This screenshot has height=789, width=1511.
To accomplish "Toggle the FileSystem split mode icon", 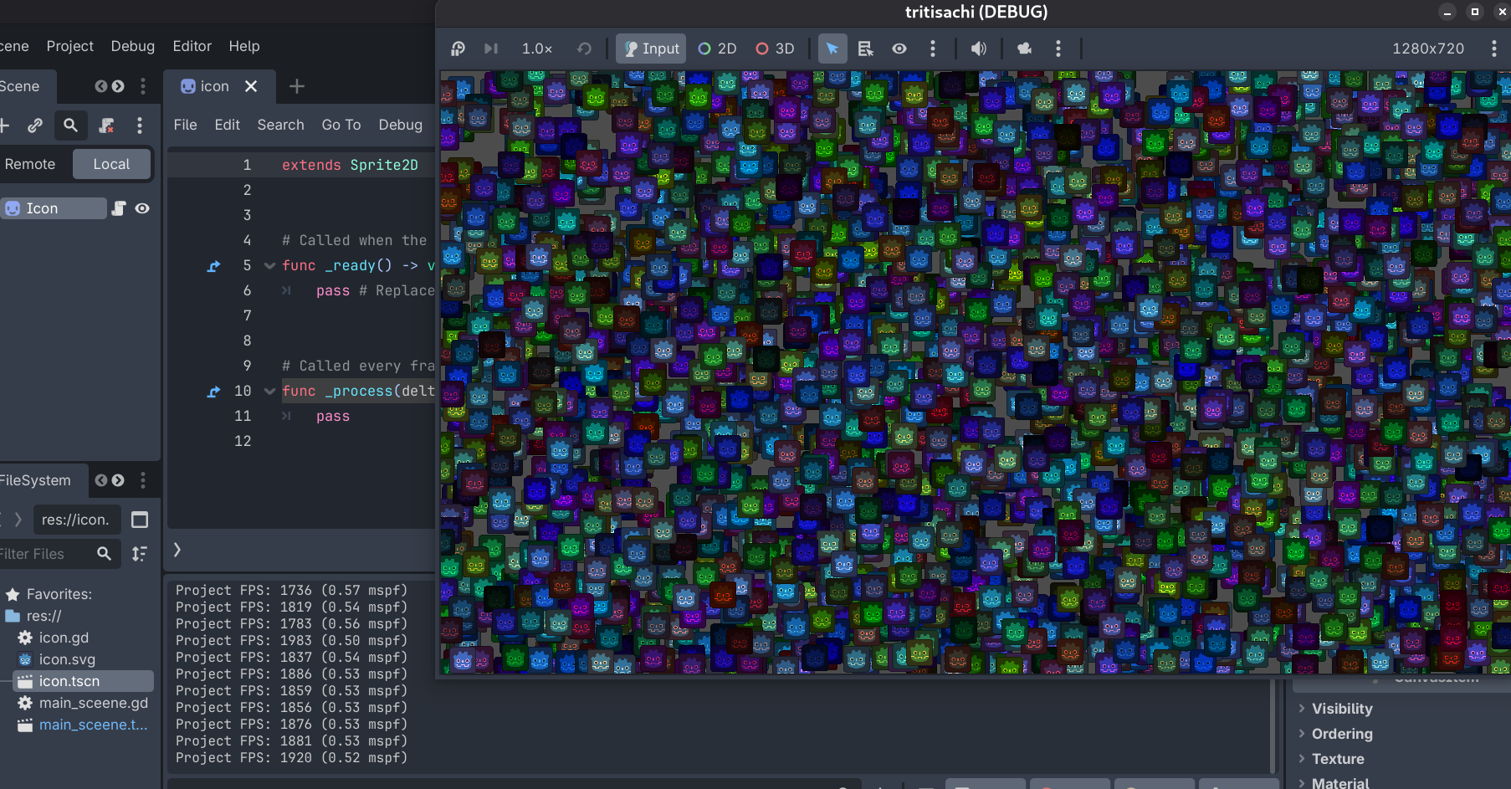I will 140,520.
